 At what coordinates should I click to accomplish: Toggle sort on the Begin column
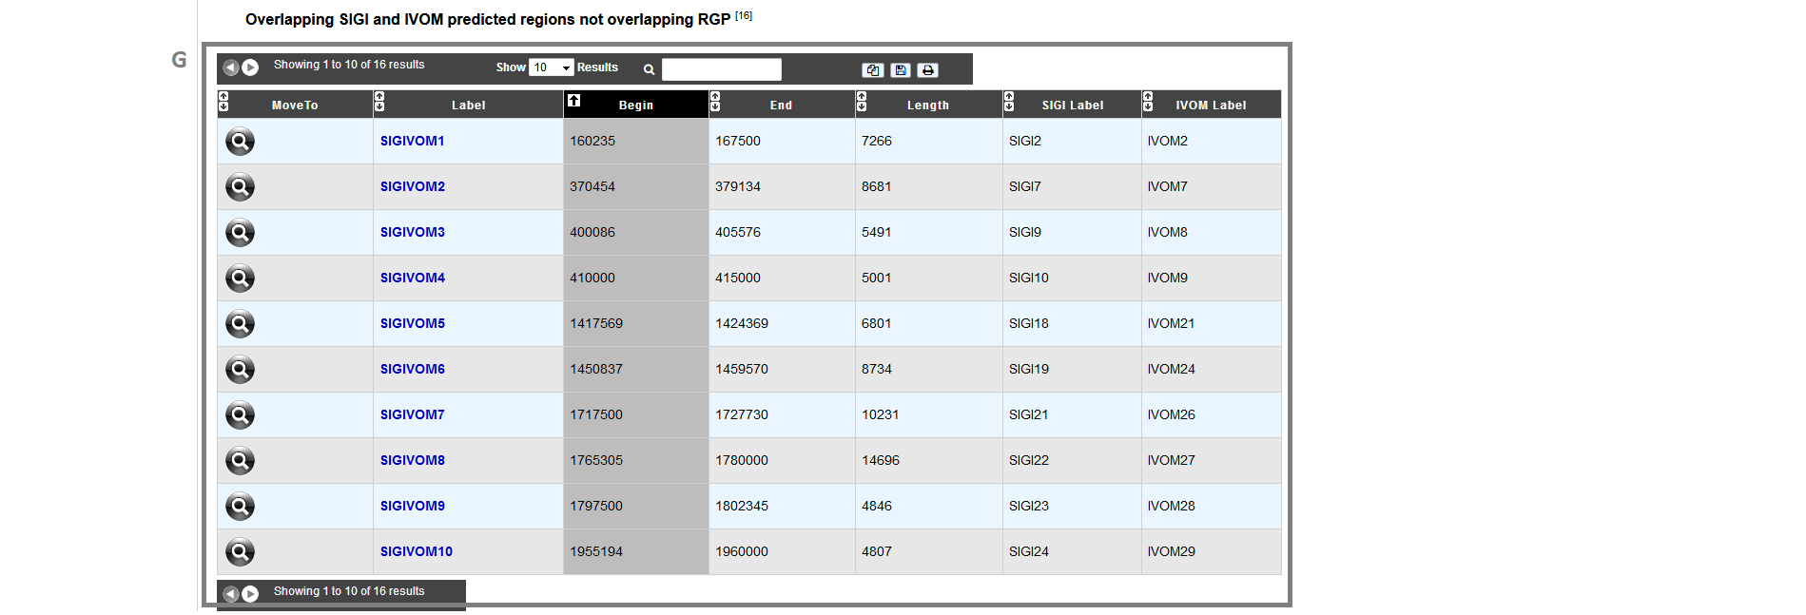635,105
